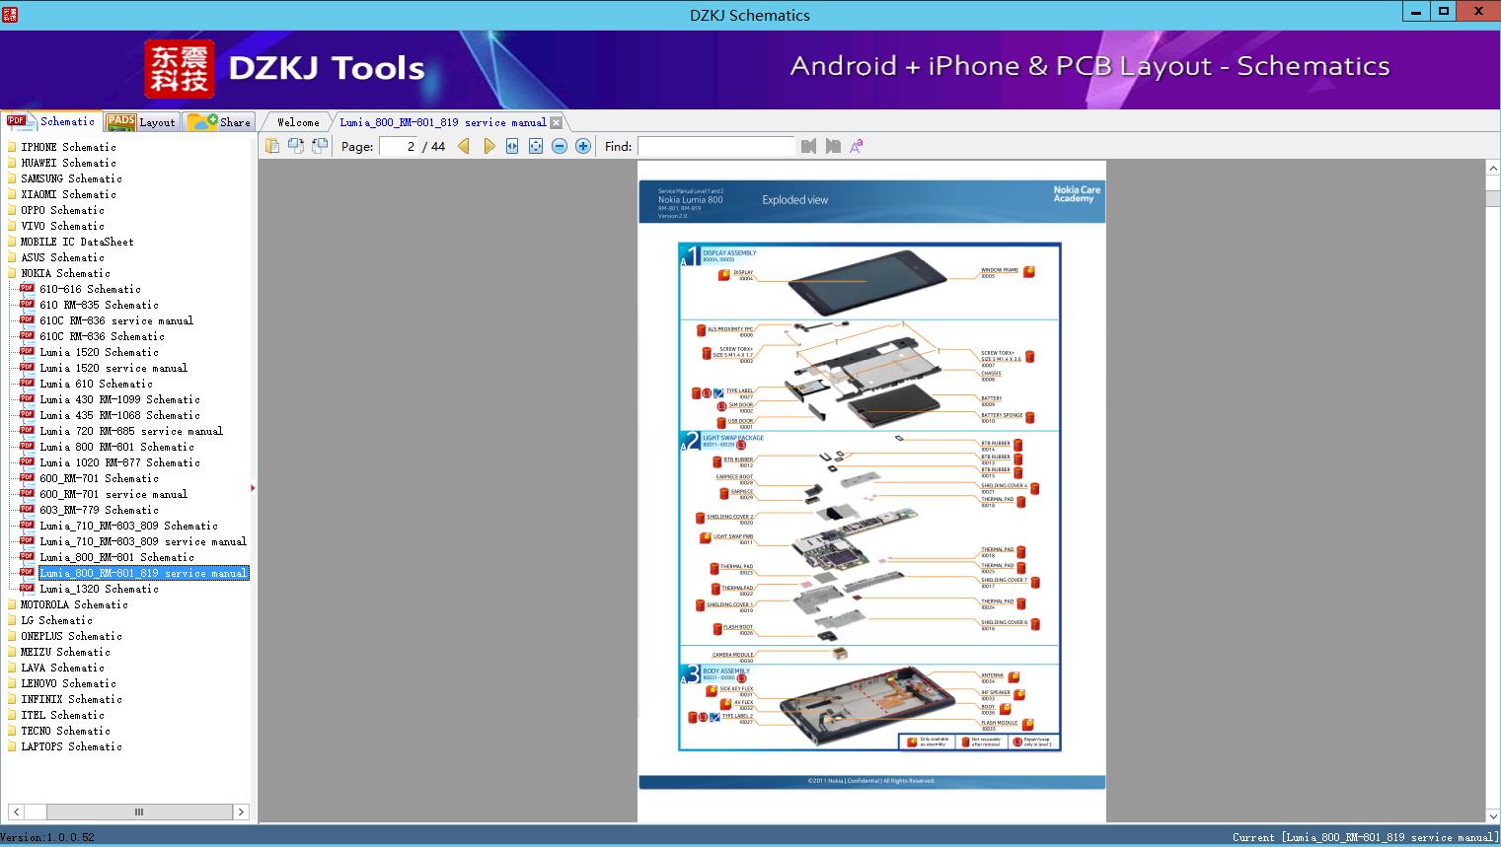The height and width of the screenshot is (847, 1501).
Task: Expand the MOTOROLA Schematic folder
Action: pyautogui.click(x=74, y=604)
